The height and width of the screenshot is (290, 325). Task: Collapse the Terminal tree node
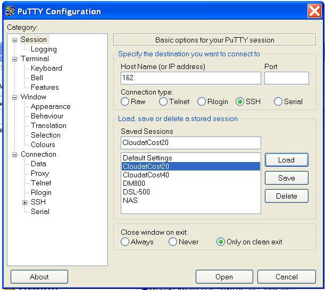14,59
